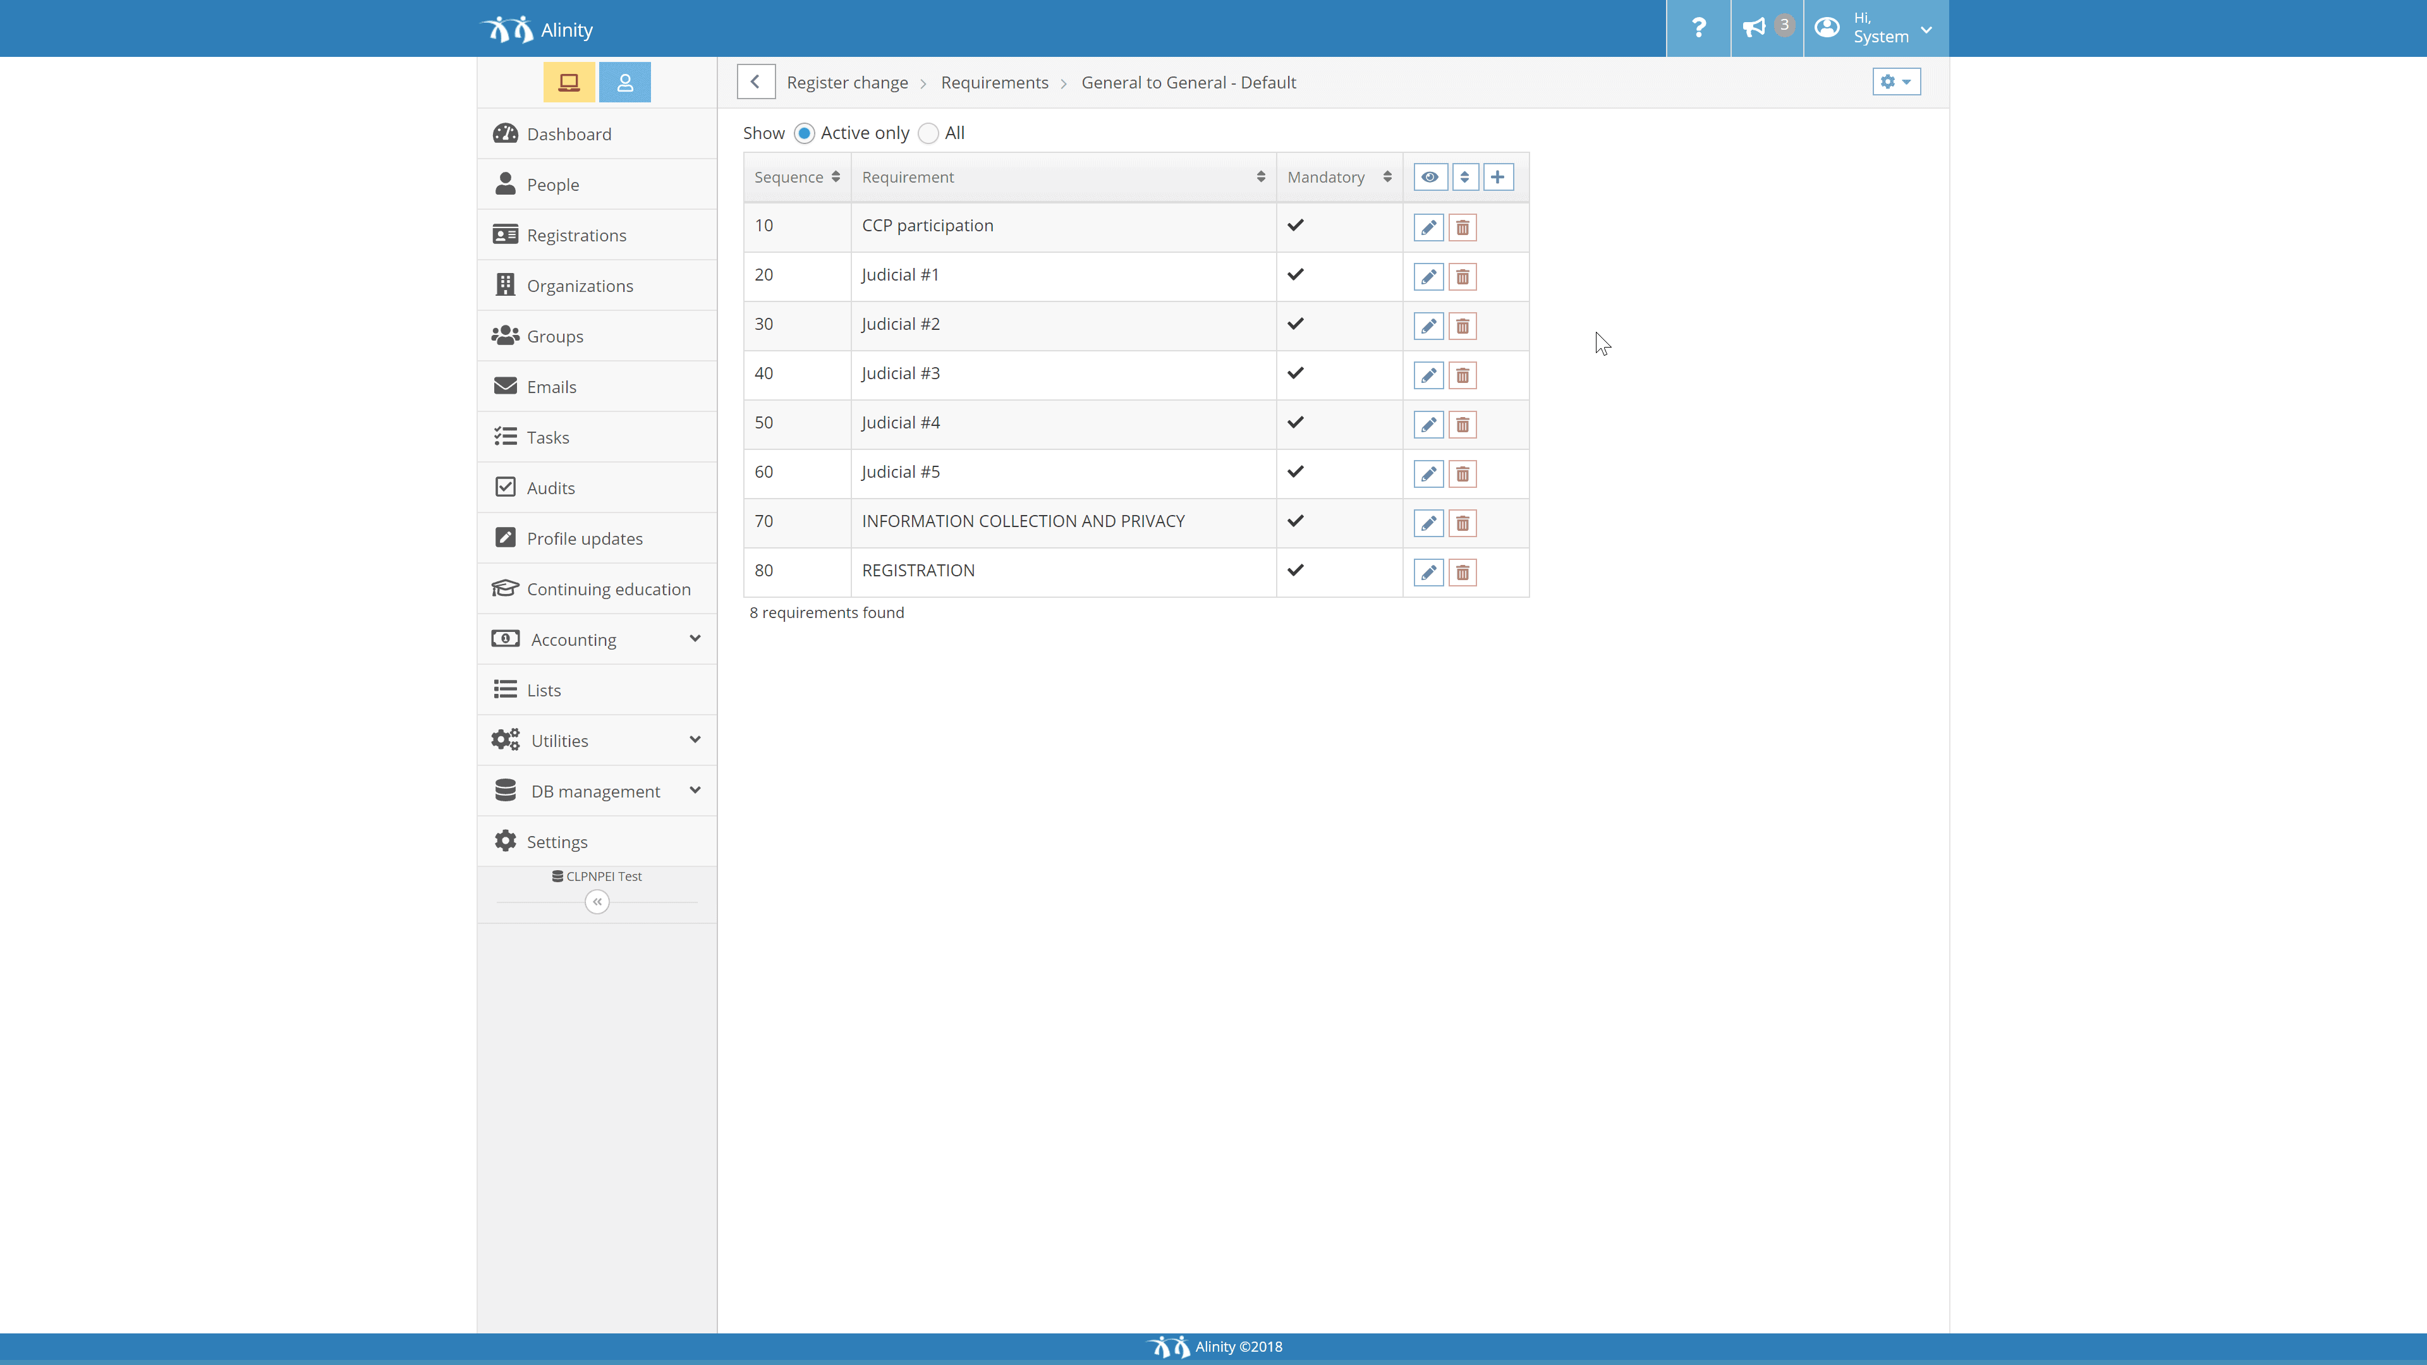Switch to the laptop admin view icon
The height and width of the screenshot is (1365, 2427).
569,83
